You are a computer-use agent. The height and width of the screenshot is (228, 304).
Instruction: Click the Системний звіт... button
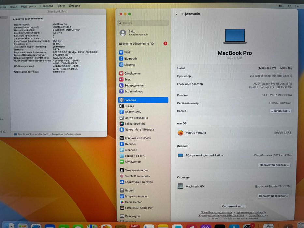pyautogui.click(x=233, y=206)
